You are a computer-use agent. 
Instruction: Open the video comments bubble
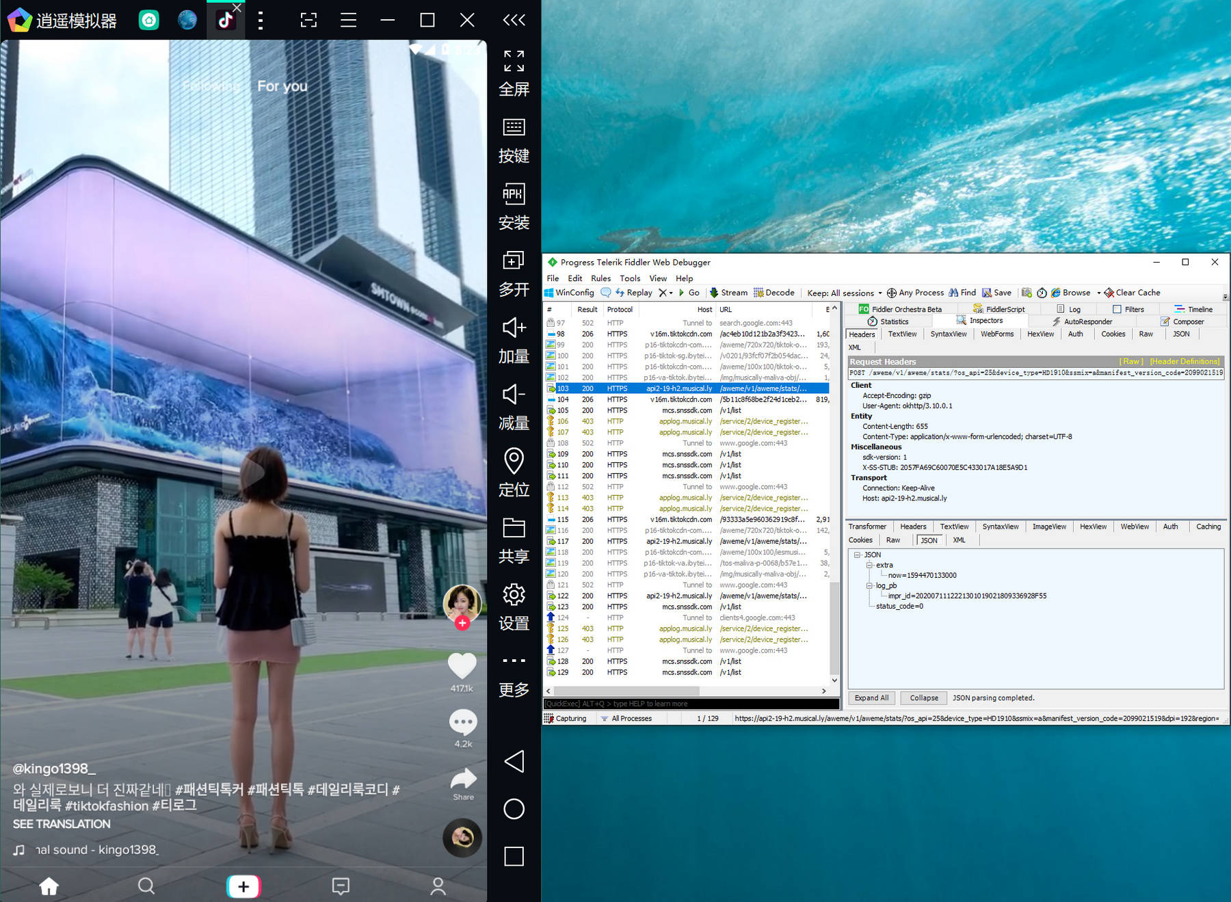point(463,721)
